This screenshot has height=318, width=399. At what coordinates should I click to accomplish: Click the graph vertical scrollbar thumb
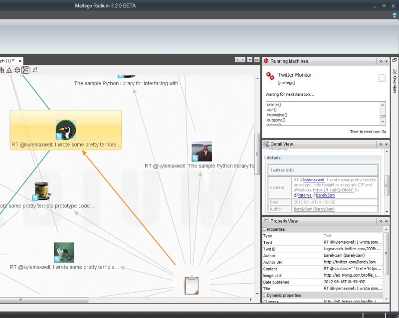257,154
